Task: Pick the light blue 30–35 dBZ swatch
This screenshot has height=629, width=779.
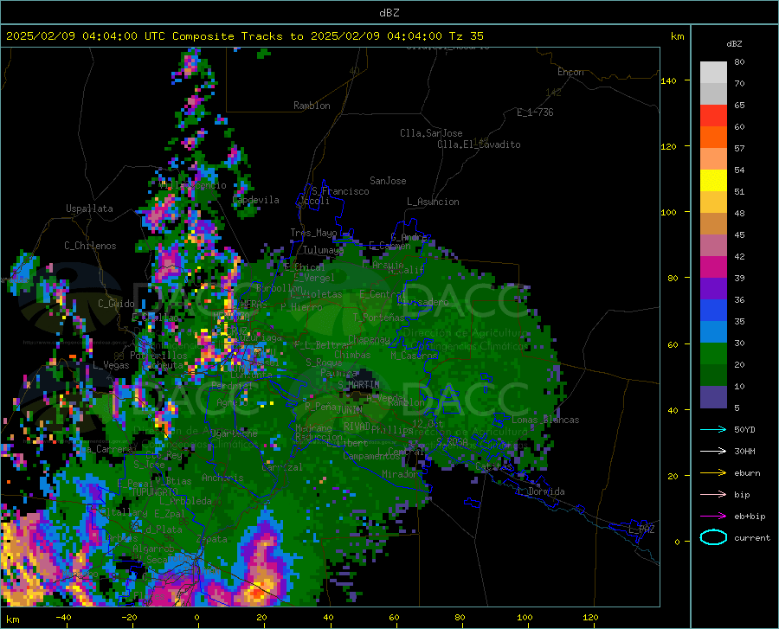Action: [x=713, y=332]
